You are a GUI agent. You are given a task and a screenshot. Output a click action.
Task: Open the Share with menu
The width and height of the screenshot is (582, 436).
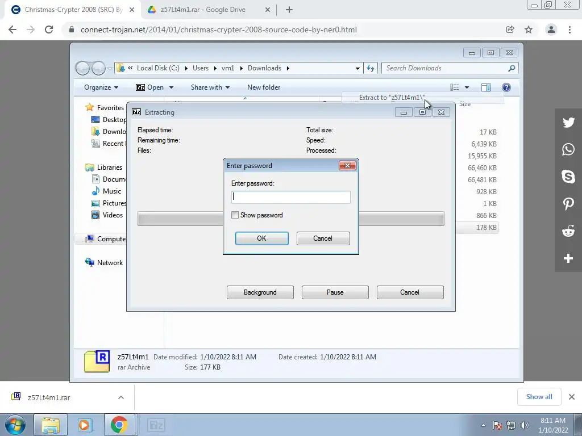click(210, 87)
